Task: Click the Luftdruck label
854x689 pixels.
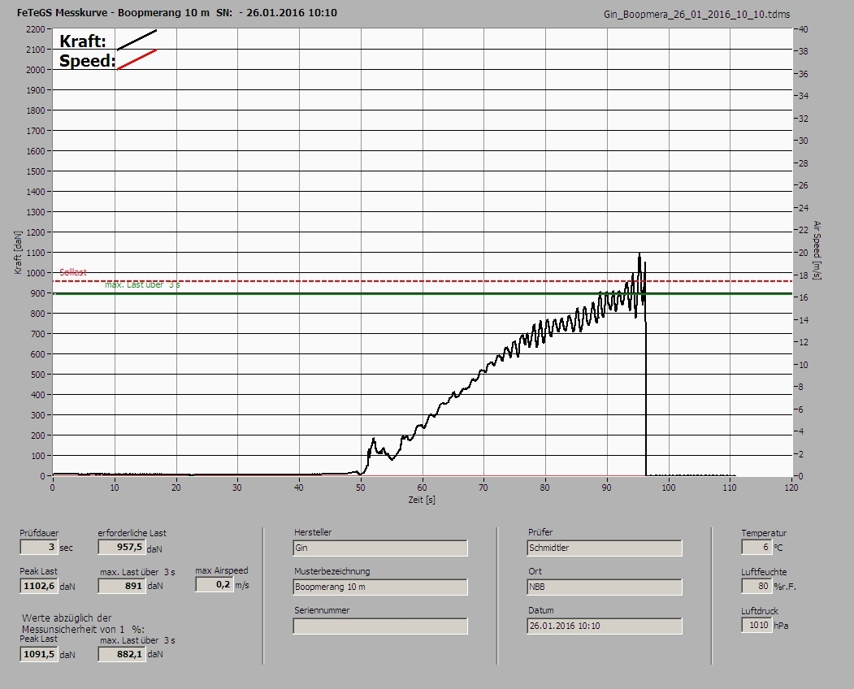Action: 760,611
